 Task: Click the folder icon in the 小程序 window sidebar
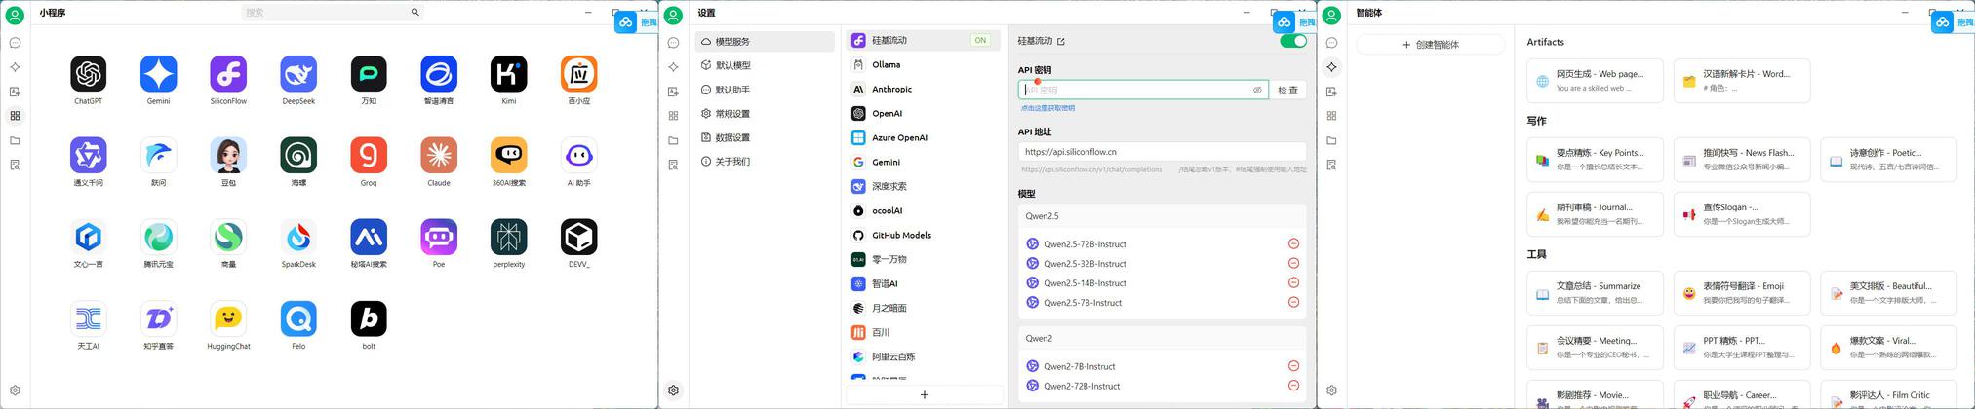click(15, 140)
